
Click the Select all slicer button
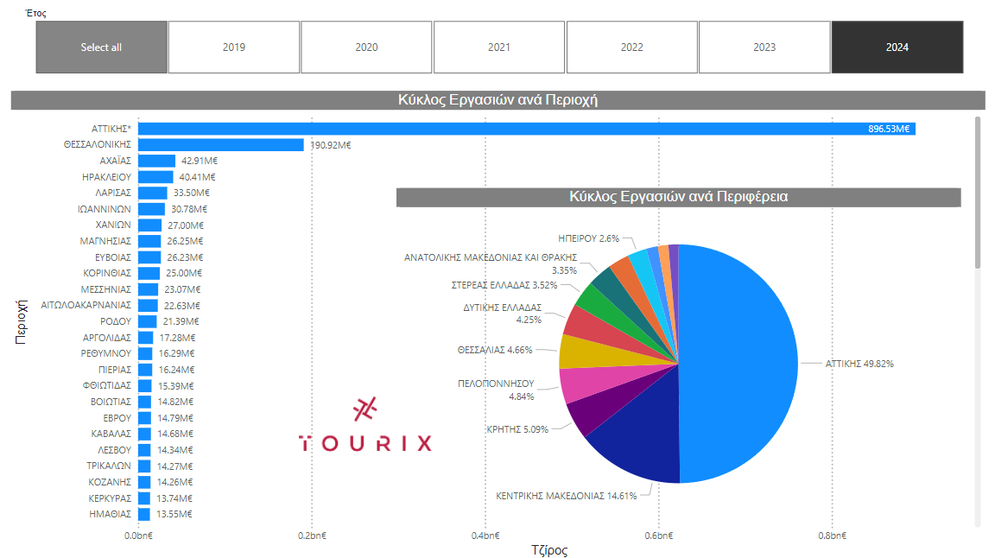click(x=101, y=48)
